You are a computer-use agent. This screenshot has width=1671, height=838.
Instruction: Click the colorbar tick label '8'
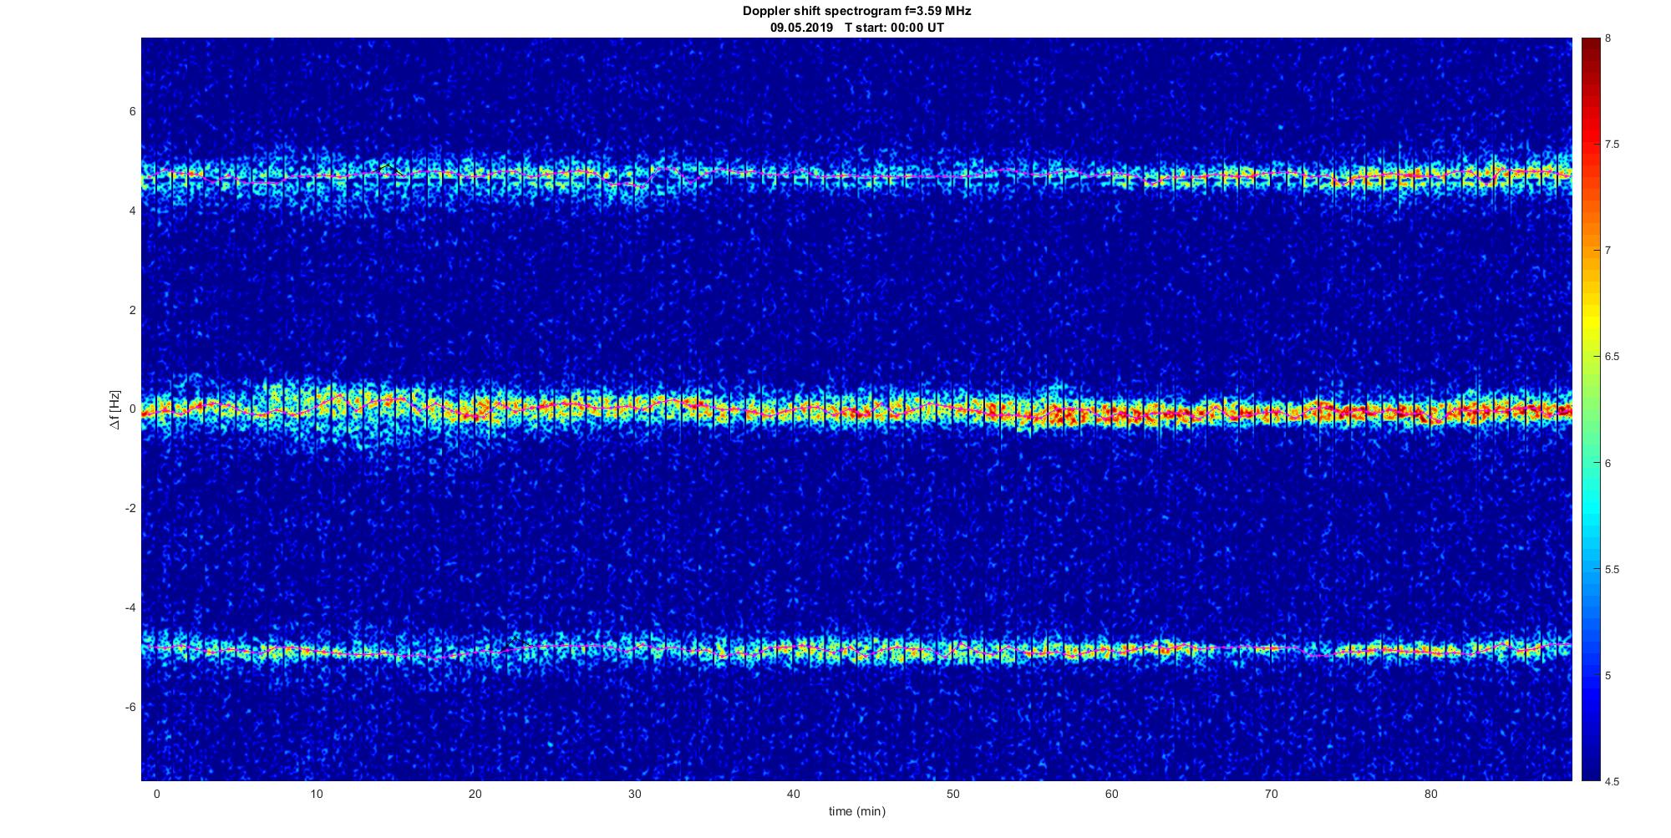(1608, 38)
